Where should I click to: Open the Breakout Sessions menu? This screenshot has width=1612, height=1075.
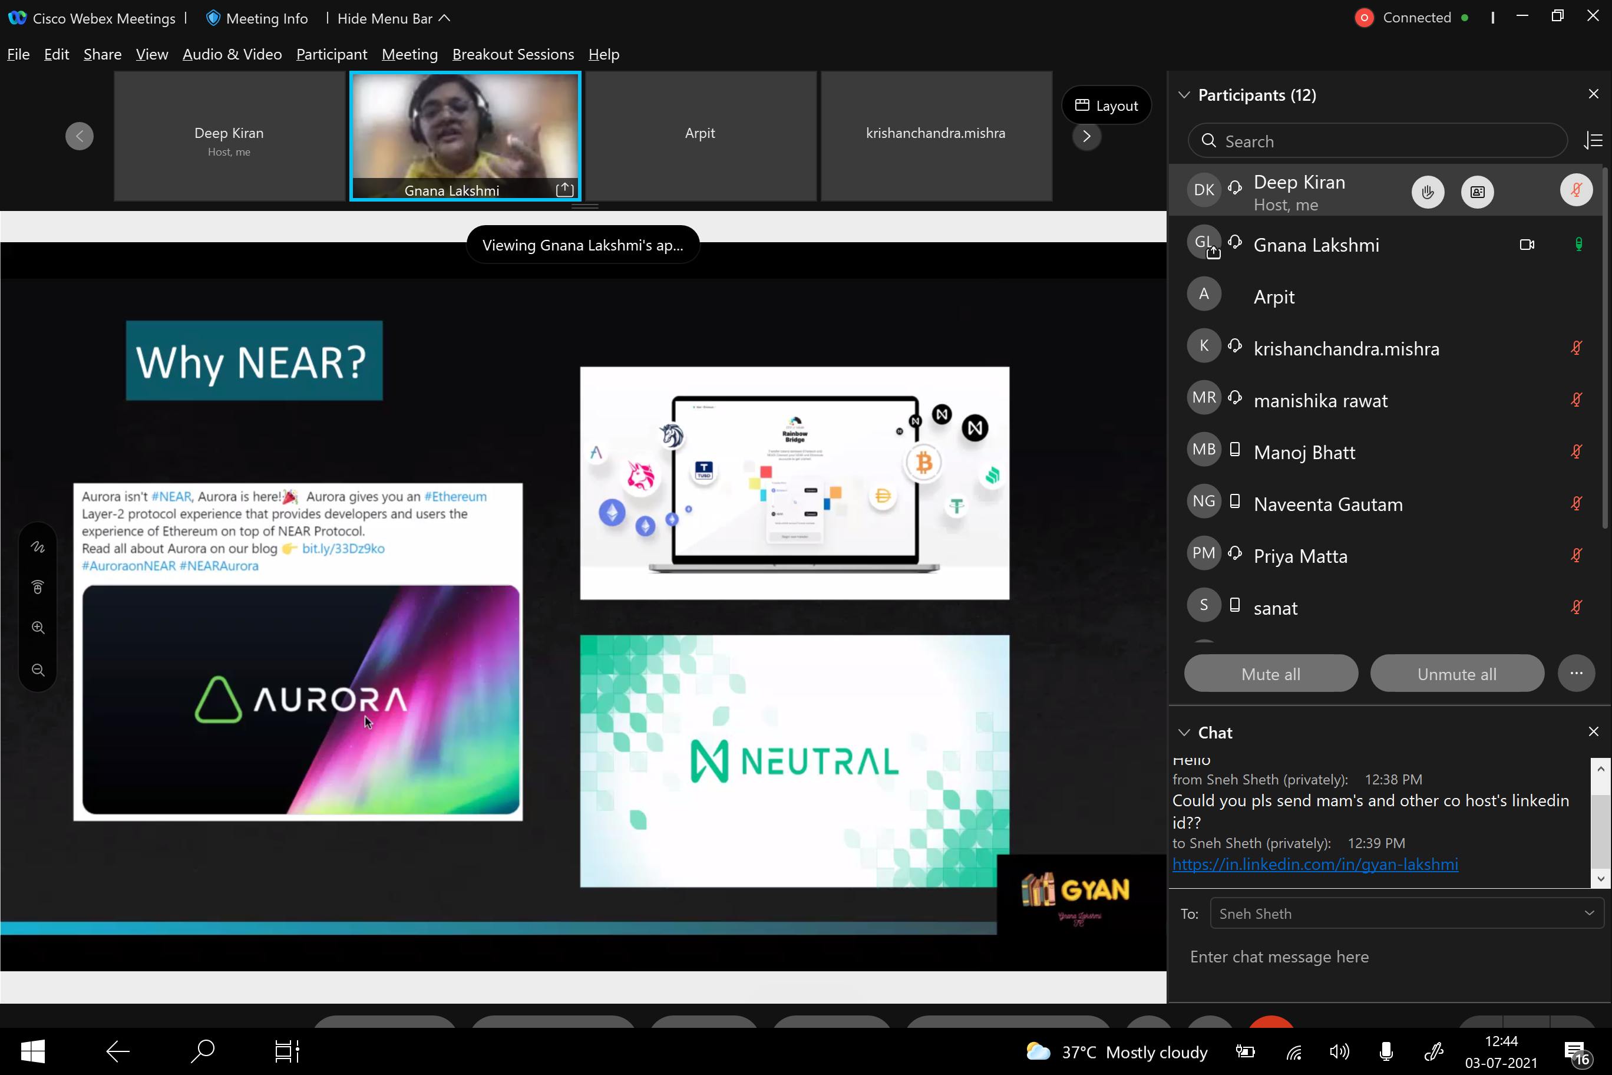tap(513, 54)
